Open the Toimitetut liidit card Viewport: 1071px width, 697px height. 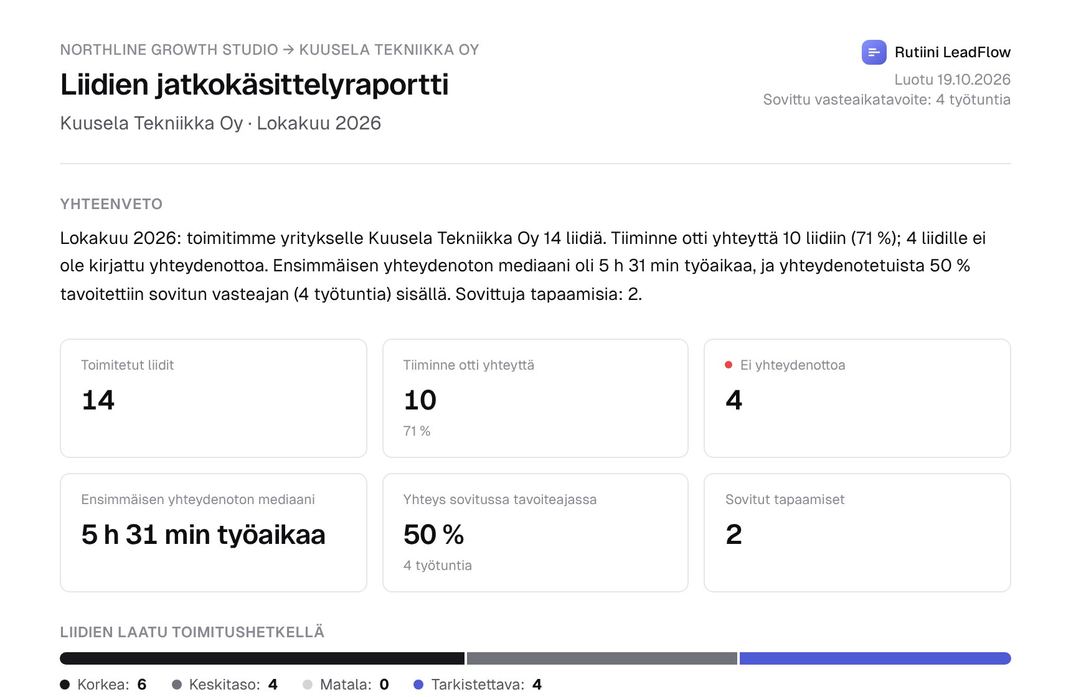(214, 398)
